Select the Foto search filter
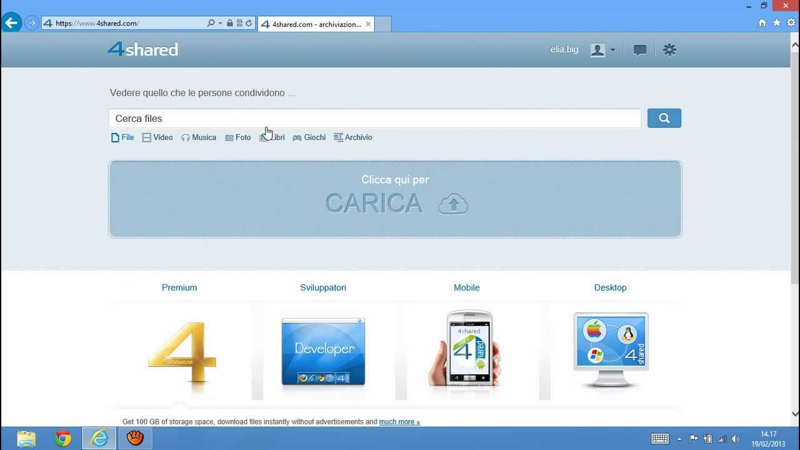This screenshot has height=450, width=800. [x=238, y=137]
